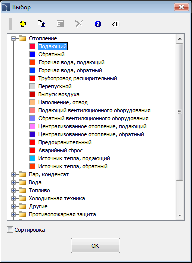Image resolution: width=192 pixels, height=263 pixels.
Task: Select Подающий вентиляционного оборудования
Action: (94, 110)
